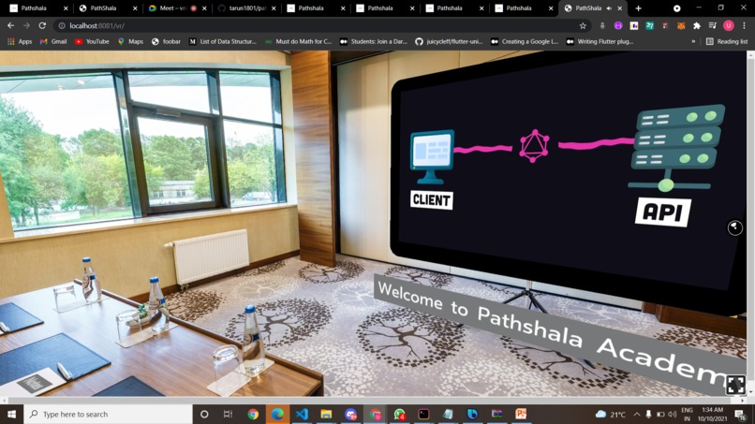Open Google Chrome from the taskbar

pyautogui.click(x=253, y=414)
